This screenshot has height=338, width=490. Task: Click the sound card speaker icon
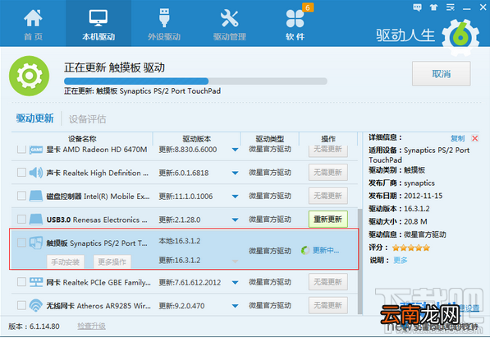(36, 173)
